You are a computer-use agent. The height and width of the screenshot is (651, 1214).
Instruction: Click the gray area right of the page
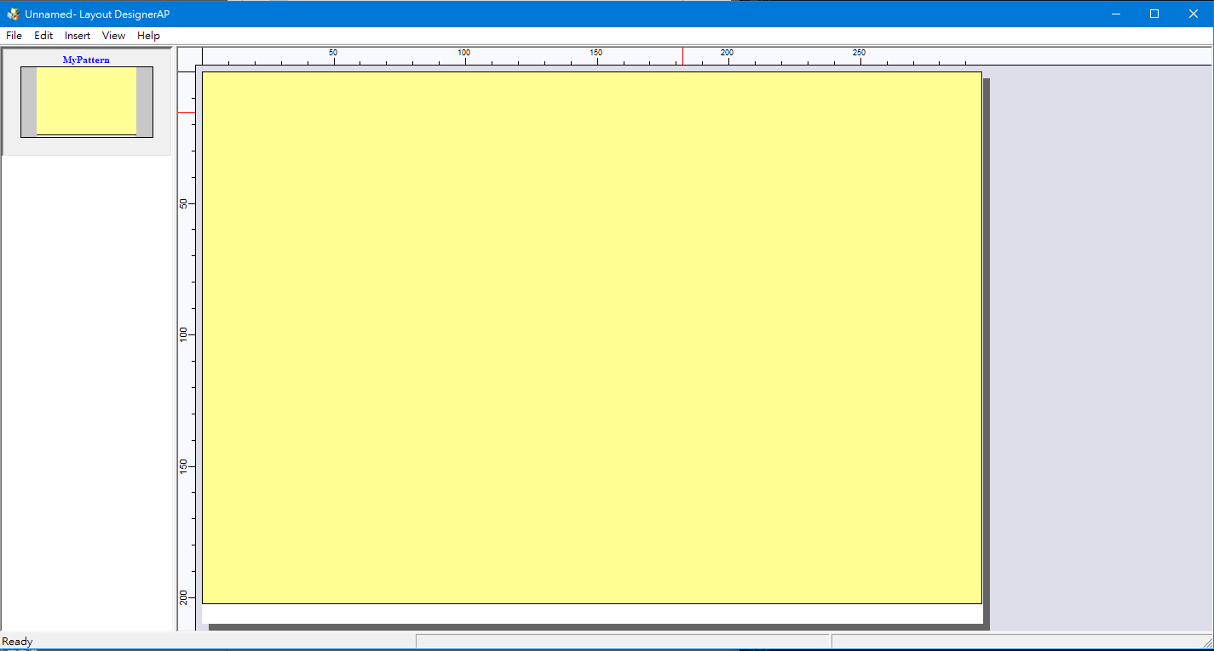point(1101,340)
